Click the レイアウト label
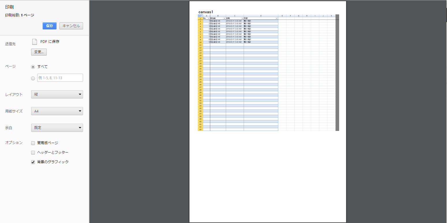This screenshot has width=447, height=223. pyautogui.click(x=14, y=95)
